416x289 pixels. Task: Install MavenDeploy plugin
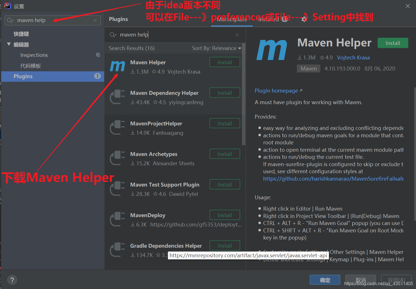225,215
